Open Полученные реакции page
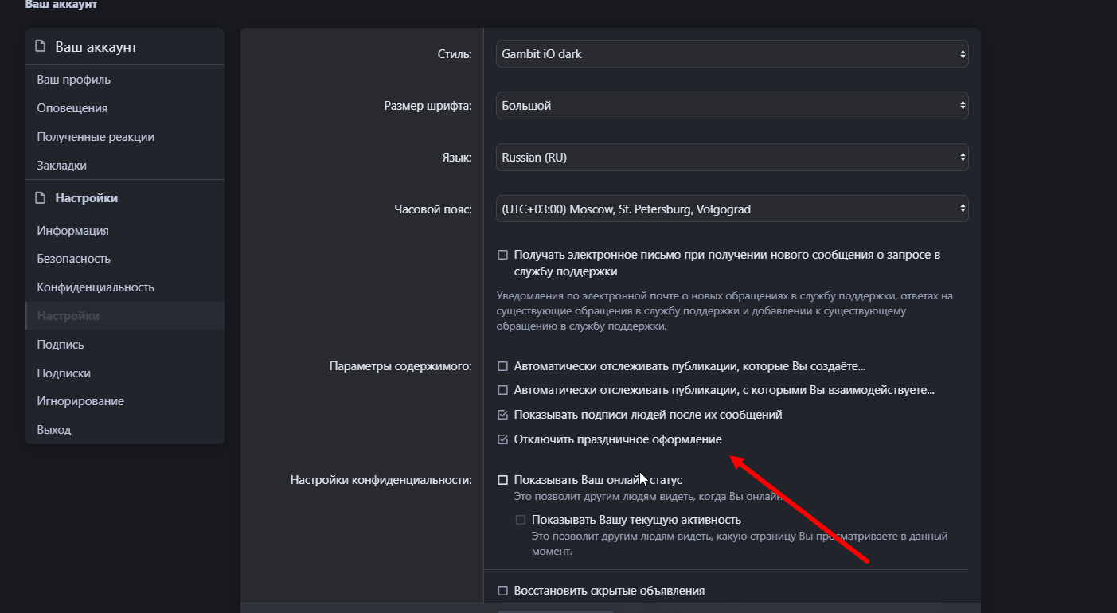The image size is (1117, 613). coord(96,137)
